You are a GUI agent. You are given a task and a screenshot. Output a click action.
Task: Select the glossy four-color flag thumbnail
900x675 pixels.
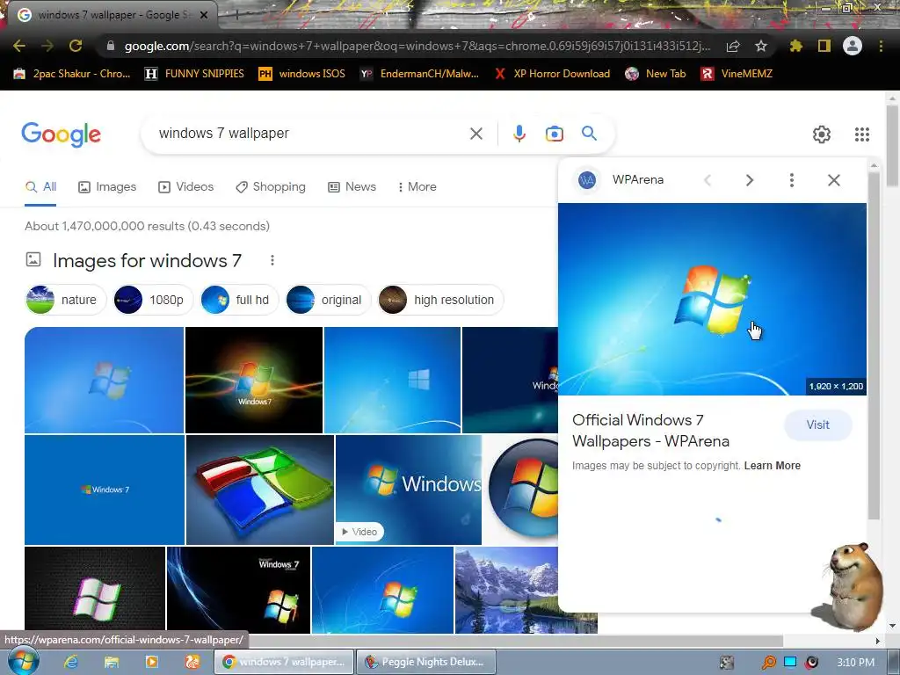(260, 490)
